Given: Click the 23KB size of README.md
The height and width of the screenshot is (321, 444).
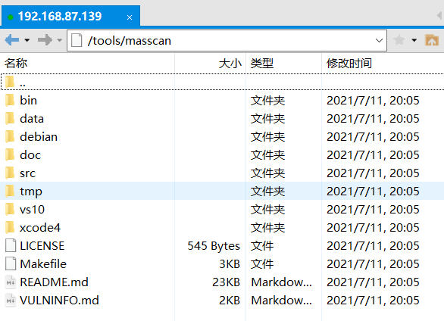Looking at the screenshot, I should point(227,282).
